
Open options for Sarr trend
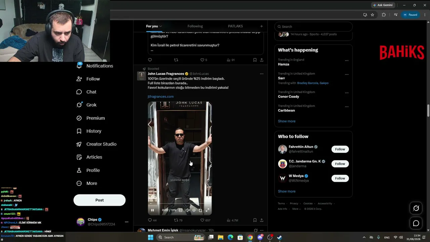(347, 74)
